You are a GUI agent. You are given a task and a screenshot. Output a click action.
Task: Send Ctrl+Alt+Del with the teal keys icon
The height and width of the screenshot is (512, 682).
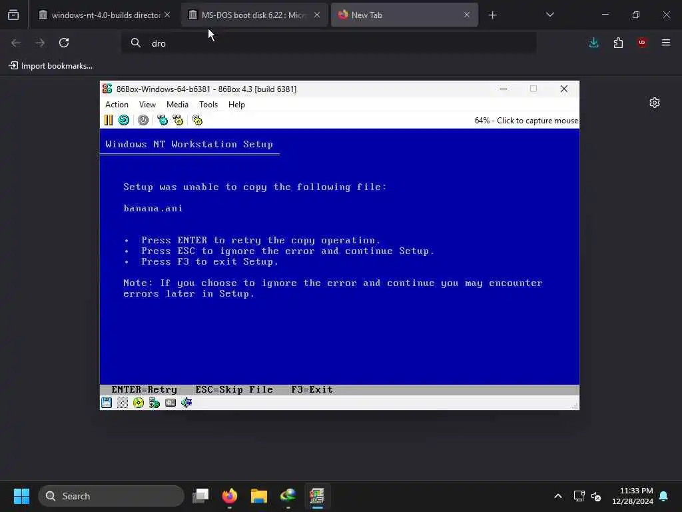tap(163, 120)
